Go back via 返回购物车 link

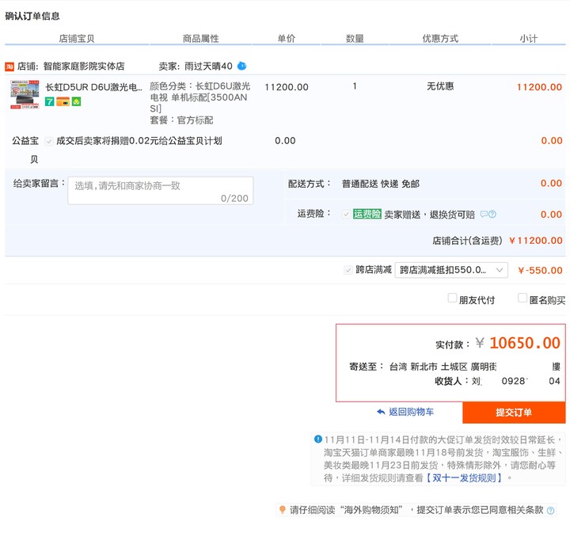tap(411, 412)
